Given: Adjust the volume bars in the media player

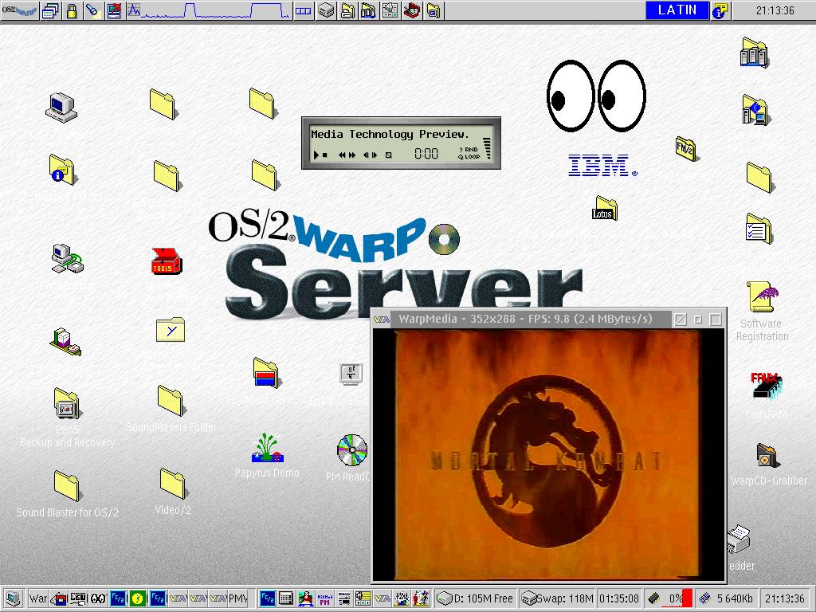Looking at the screenshot, I should pos(488,148).
